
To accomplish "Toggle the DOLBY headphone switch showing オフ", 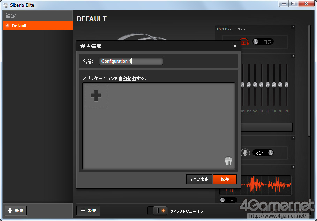I will click(263, 42).
